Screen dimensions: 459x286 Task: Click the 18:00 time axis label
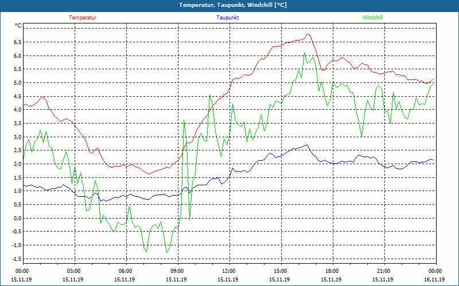[x=333, y=271]
